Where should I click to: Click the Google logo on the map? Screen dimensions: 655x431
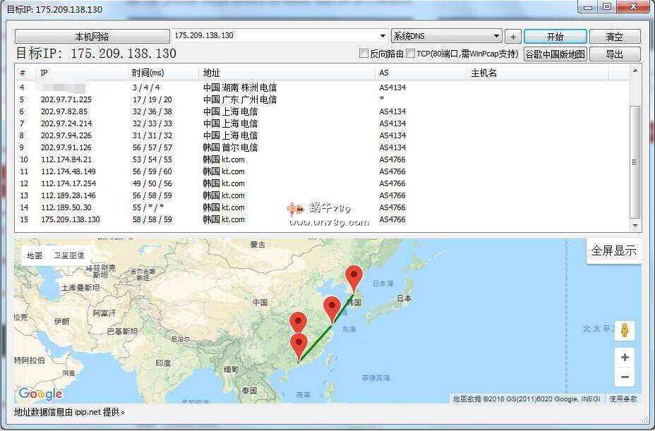click(x=40, y=394)
